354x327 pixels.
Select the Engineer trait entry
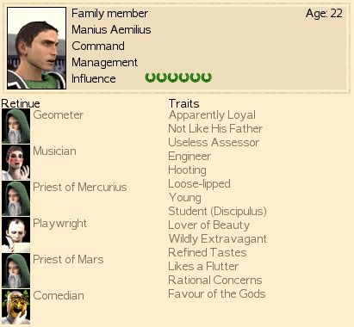[x=189, y=157]
